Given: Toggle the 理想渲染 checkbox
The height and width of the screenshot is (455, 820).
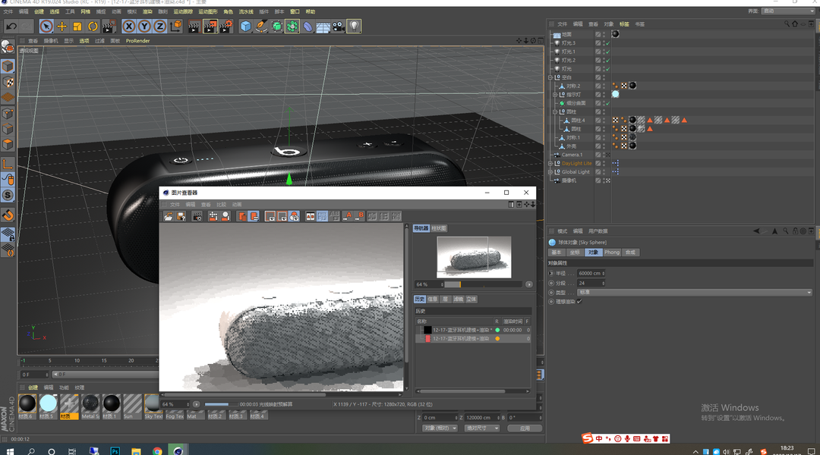Looking at the screenshot, I should (x=579, y=301).
